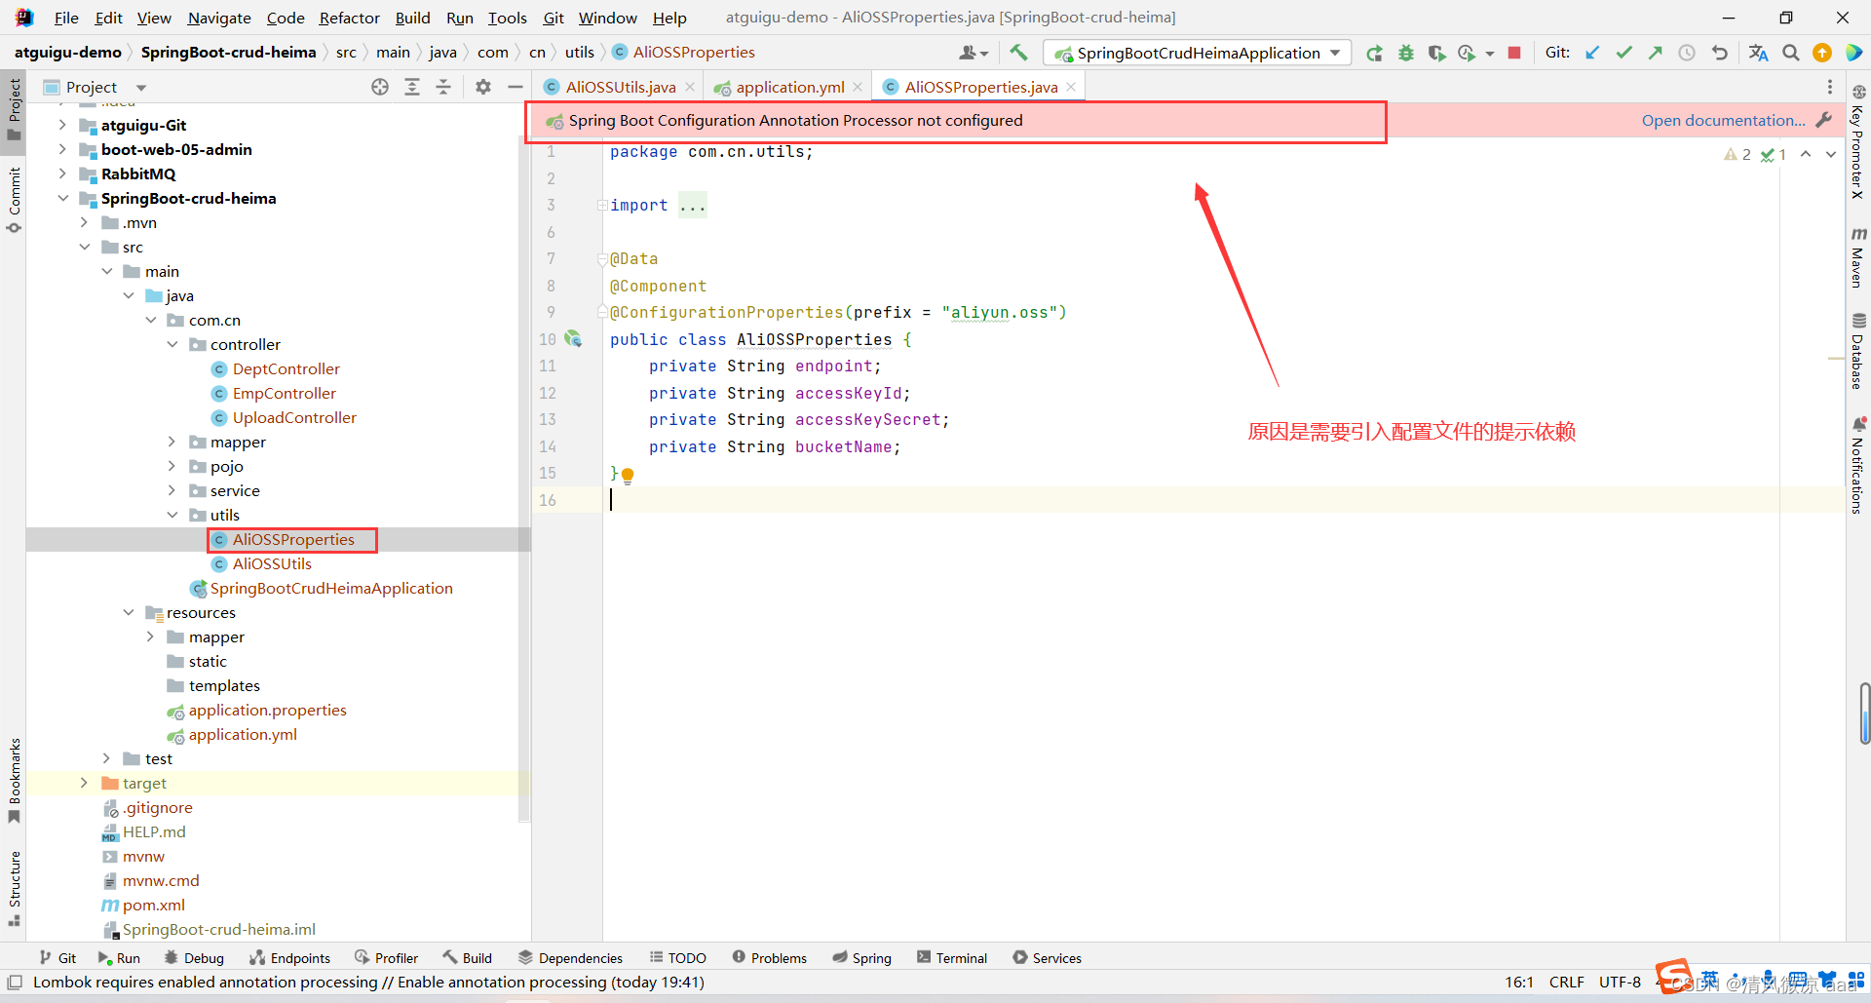This screenshot has height=1003, width=1871.
Task: Open the Database tool window
Action: (x=1858, y=351)
